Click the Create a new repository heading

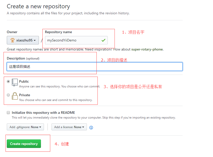point(38,6)
